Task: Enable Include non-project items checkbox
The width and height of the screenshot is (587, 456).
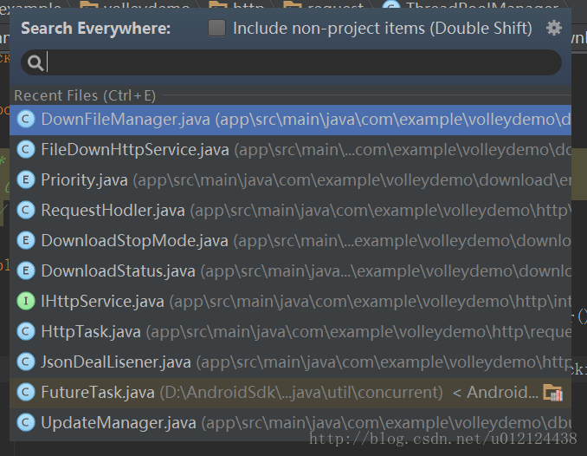Action: click(x=216, y=28)
